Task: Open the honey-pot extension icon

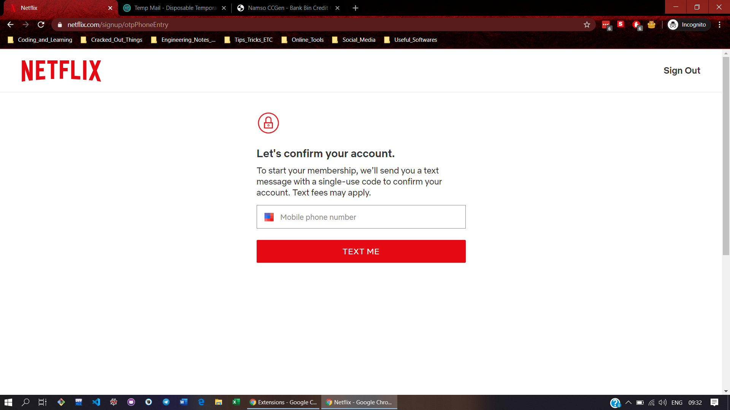Action: (651, 25)
